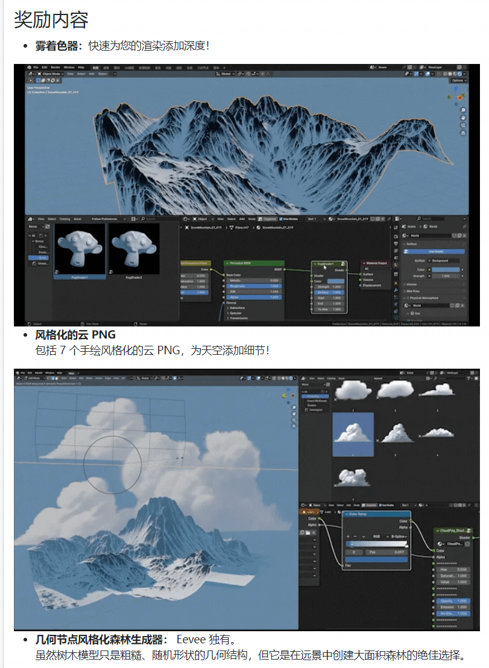This screenshot has height=668, width=489.
Task: Open the Follow Preferences dropdown
Action: tap(109, 219)
